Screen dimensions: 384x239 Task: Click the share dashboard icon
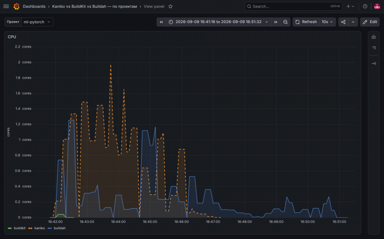pyautogui.click(x=343, y=22)
